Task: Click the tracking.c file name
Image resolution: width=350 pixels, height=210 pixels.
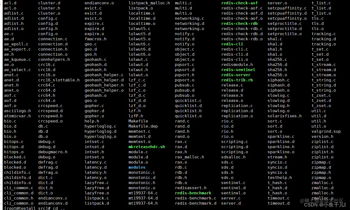Action: tap(324, 34)
